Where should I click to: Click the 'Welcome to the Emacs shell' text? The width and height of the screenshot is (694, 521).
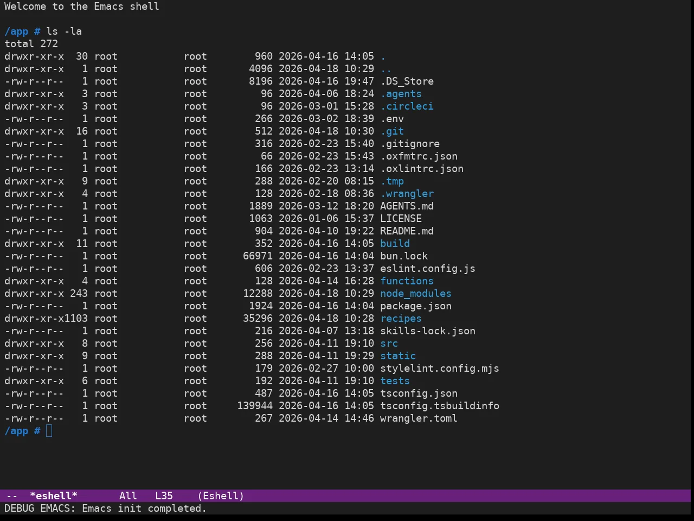tap(82, 7)
